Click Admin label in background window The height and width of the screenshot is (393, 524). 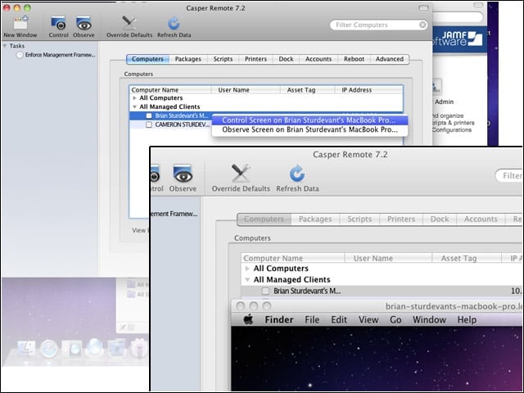444,102
